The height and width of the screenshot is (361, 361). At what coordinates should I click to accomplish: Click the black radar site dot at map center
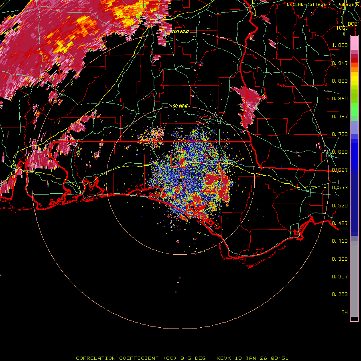pos(180,180)
